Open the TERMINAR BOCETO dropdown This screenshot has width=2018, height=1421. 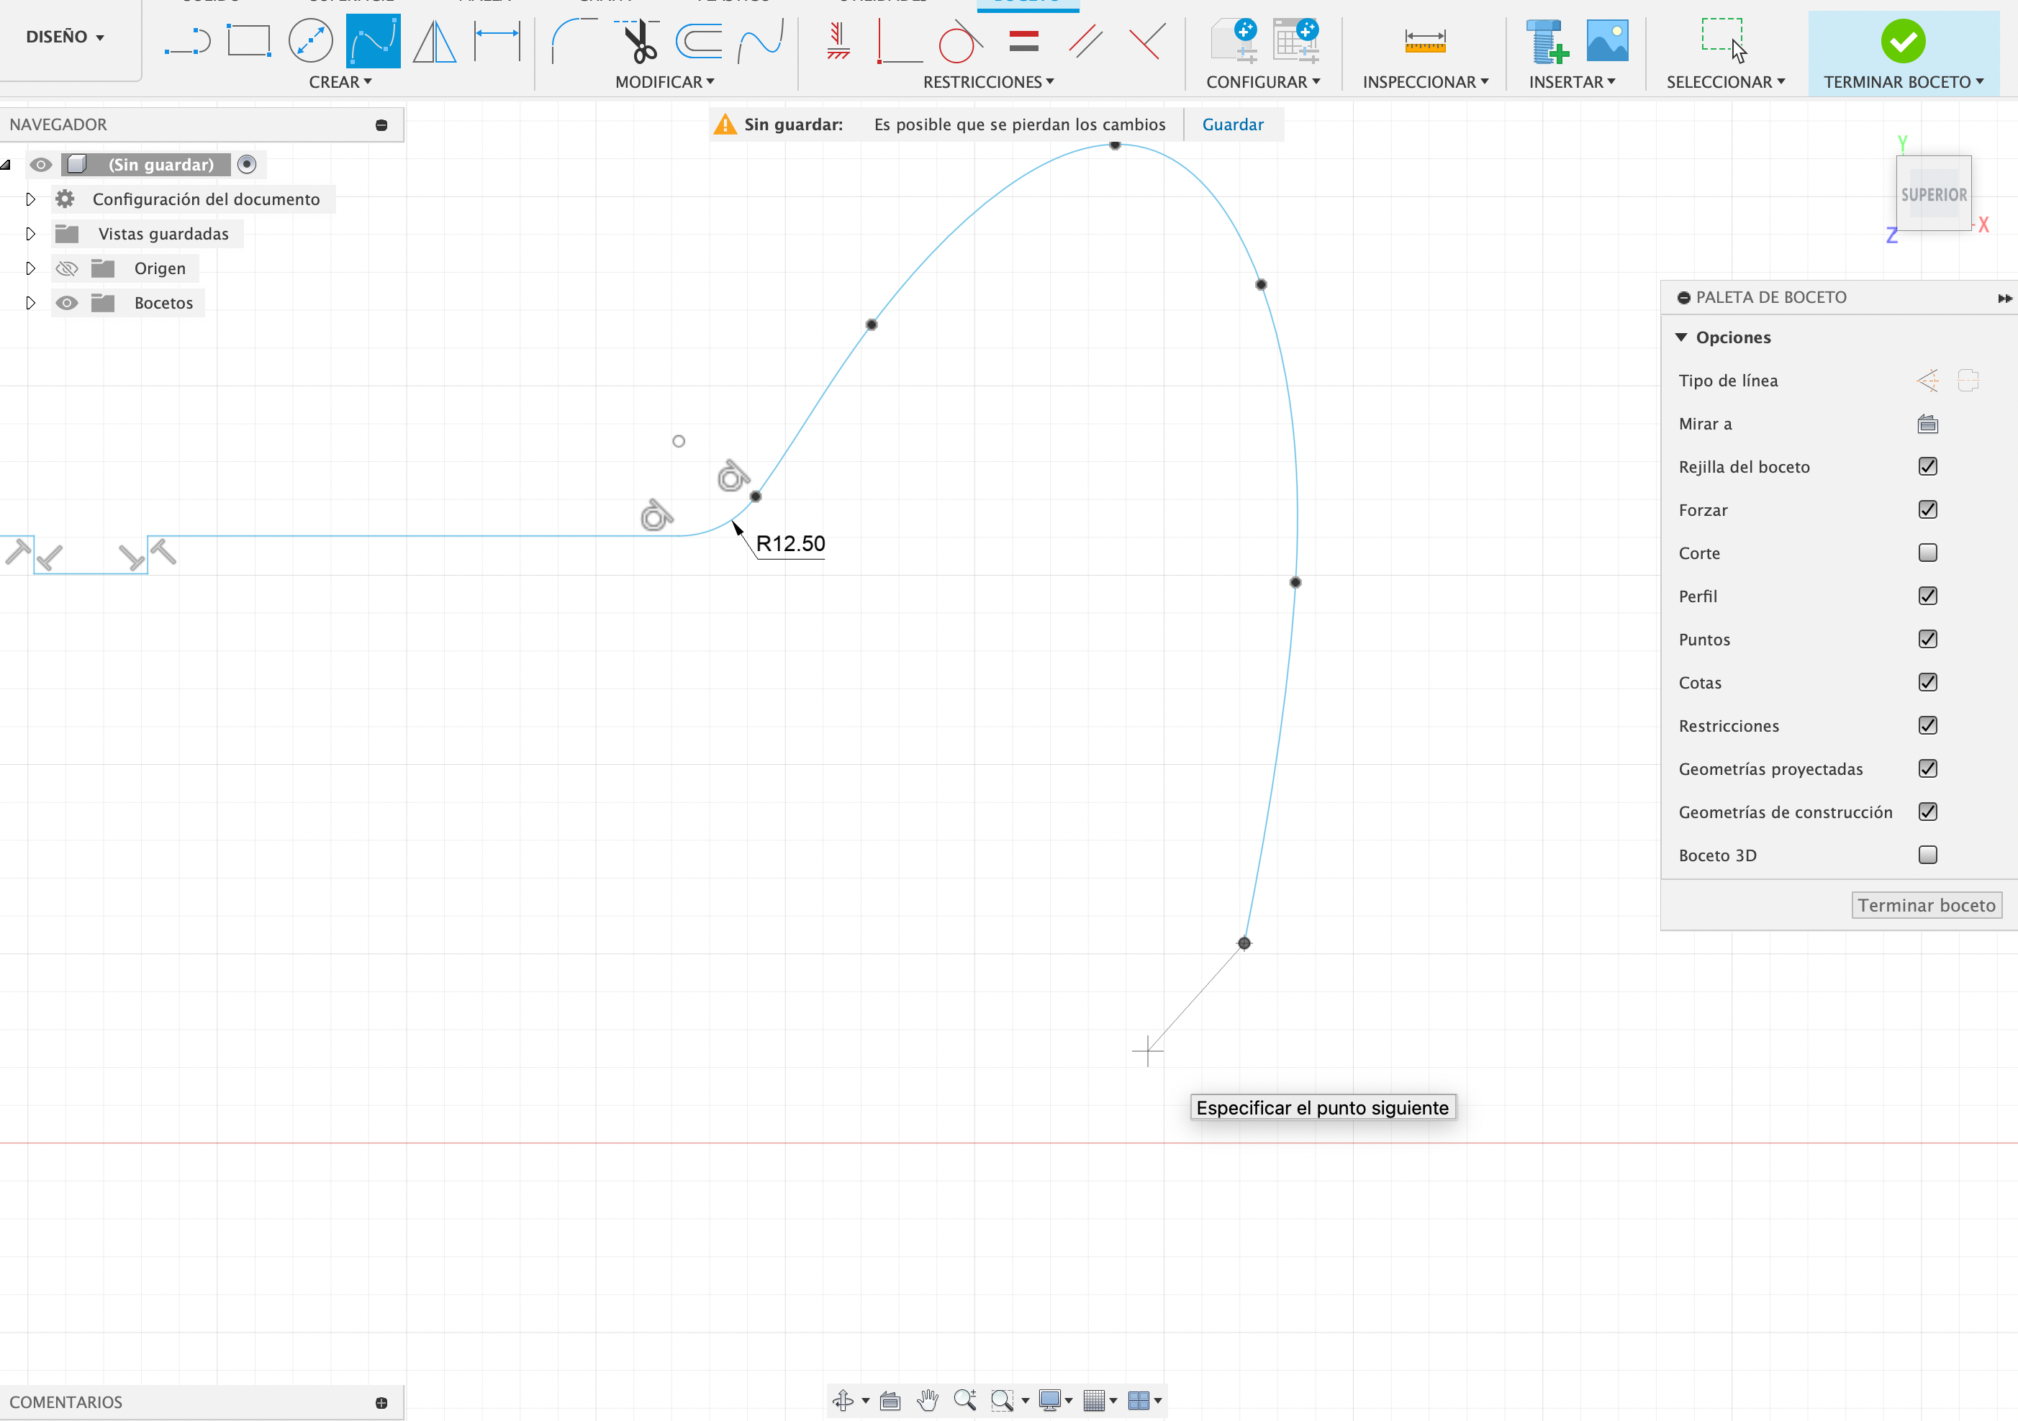click(x=1903, y=82)
